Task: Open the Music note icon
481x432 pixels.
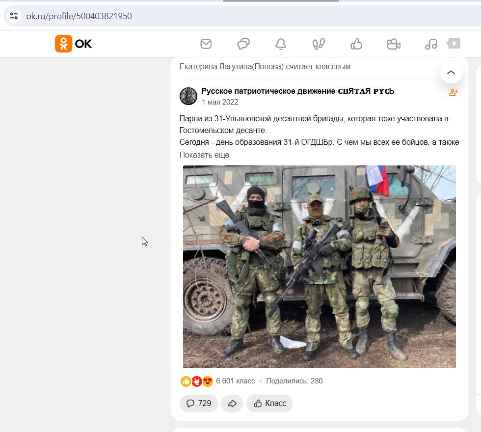Action: pyautogui.click(x=431, y=44)
